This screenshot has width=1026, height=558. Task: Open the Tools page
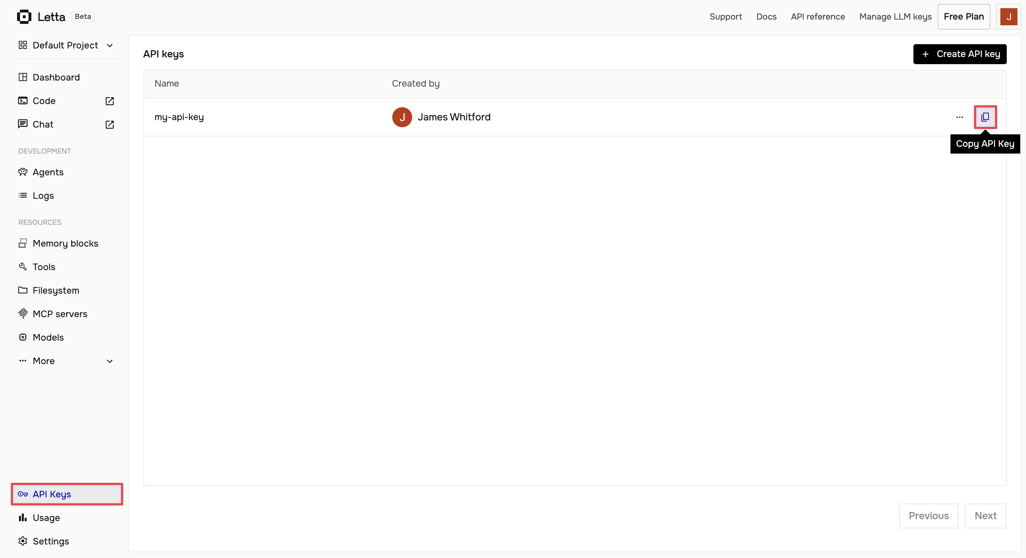[44, 267]
